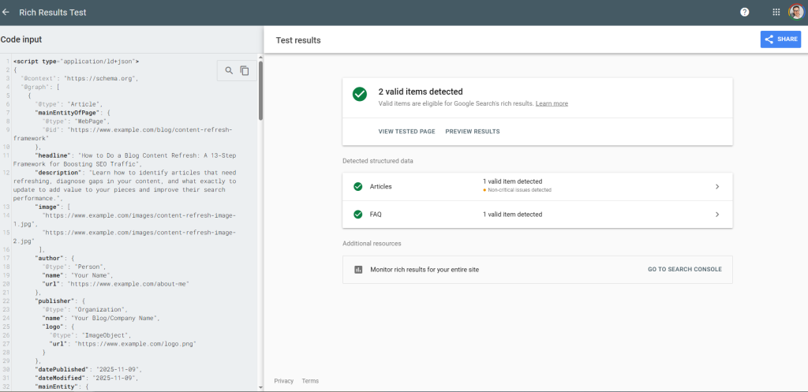808x392 pixels.
Task: Go to Search Console
Action: (x=685, y=270)
